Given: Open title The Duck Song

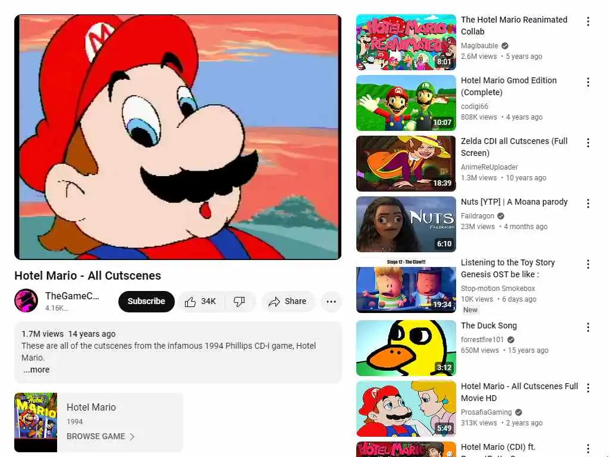Looking at the screenshot, I should click(489, 325).
